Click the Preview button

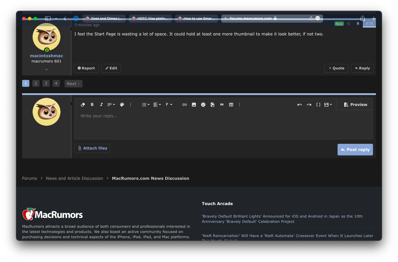pos(355,105)
